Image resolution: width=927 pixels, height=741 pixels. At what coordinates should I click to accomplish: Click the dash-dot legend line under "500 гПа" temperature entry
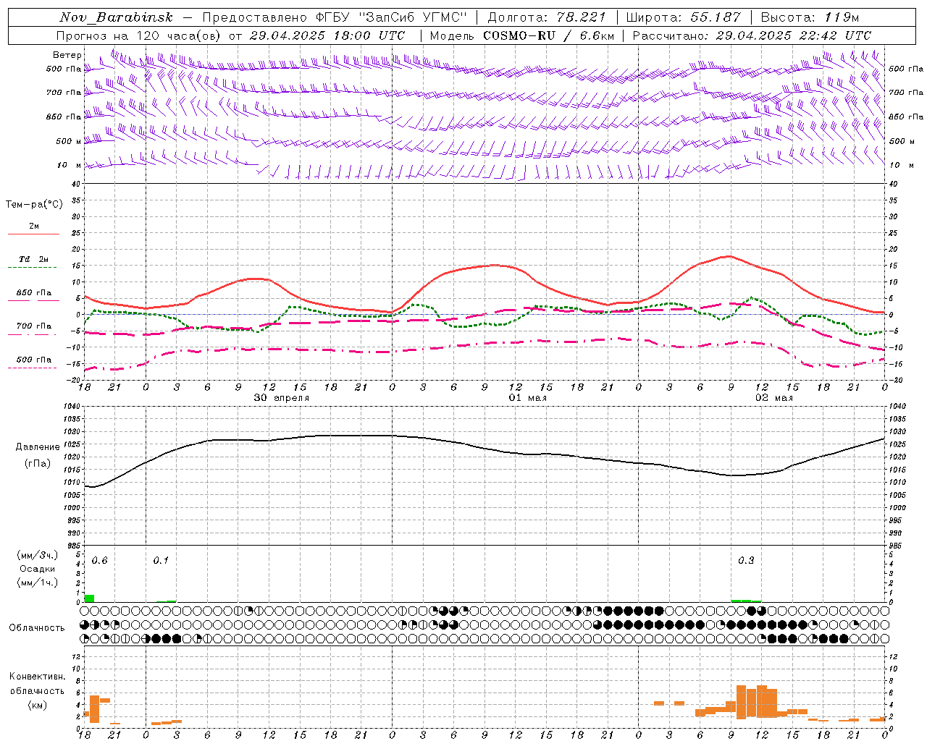33,368
